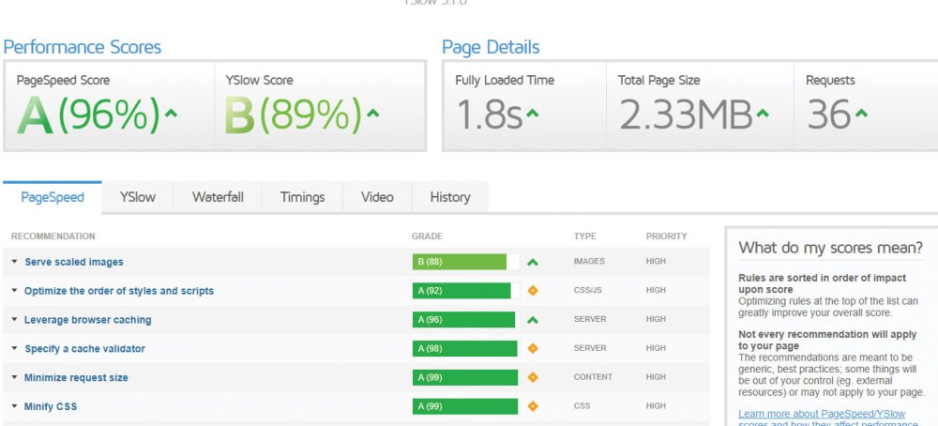Viewport: 938px width, 426px height.
Task: Click the 2.33MB total page size value
Action: coord(686,114)
